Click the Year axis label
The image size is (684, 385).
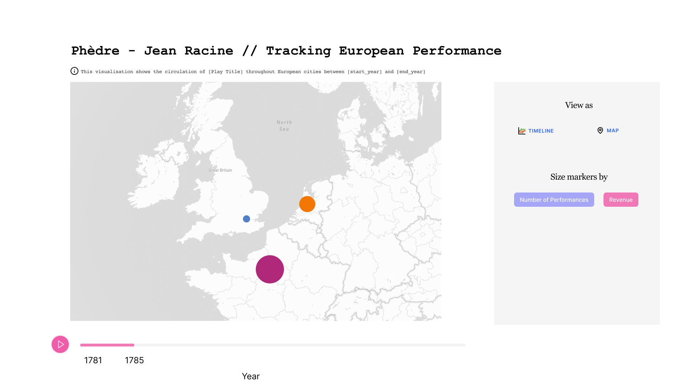[251, 376]
